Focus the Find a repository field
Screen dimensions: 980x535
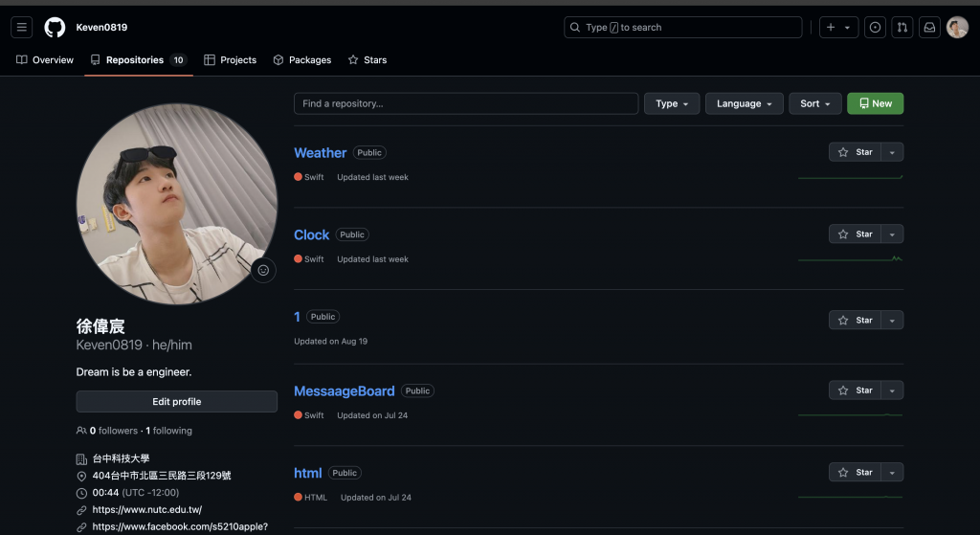tap(466, 103)
